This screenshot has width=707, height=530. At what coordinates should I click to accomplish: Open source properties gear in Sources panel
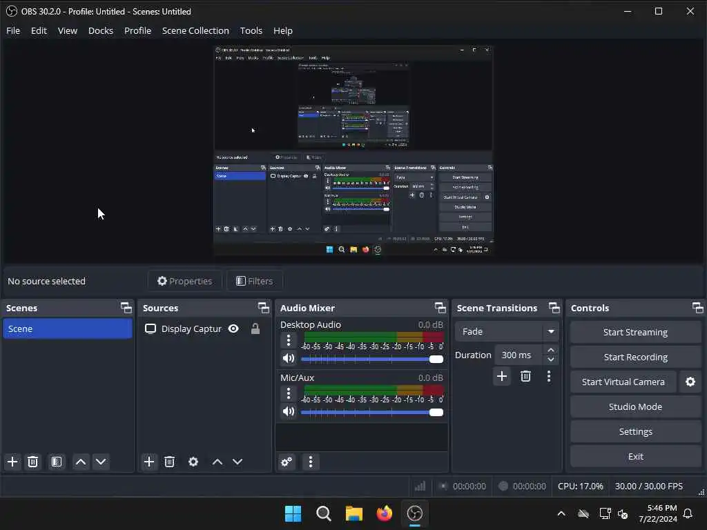pyautogui.click(x=193, y=462)
